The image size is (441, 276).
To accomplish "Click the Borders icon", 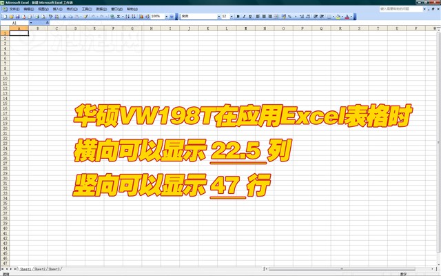I will [x=329, y=17].
